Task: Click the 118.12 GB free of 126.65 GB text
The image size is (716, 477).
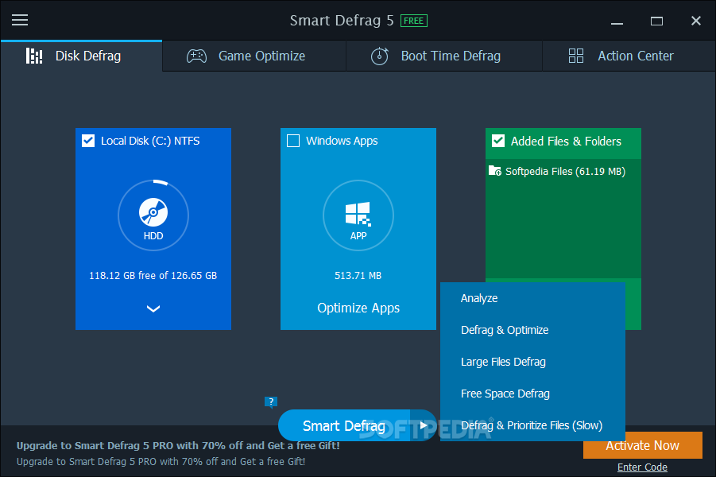Action: 153,276
